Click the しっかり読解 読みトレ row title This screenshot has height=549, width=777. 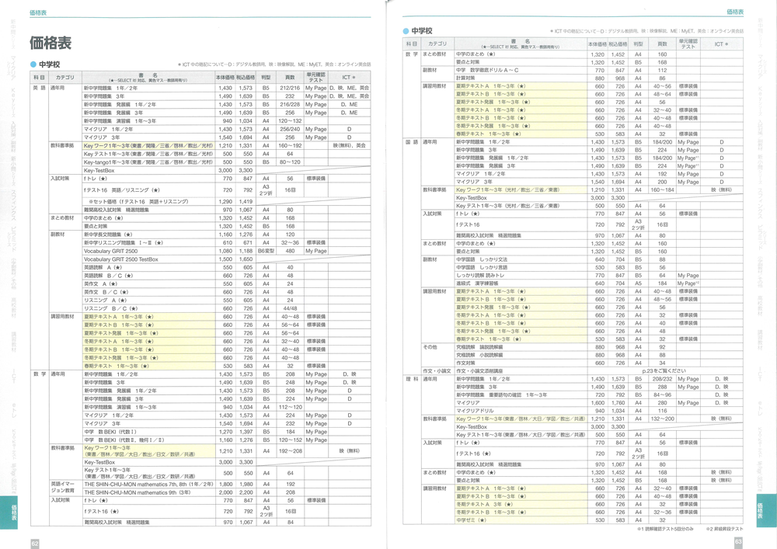(480, 275)
